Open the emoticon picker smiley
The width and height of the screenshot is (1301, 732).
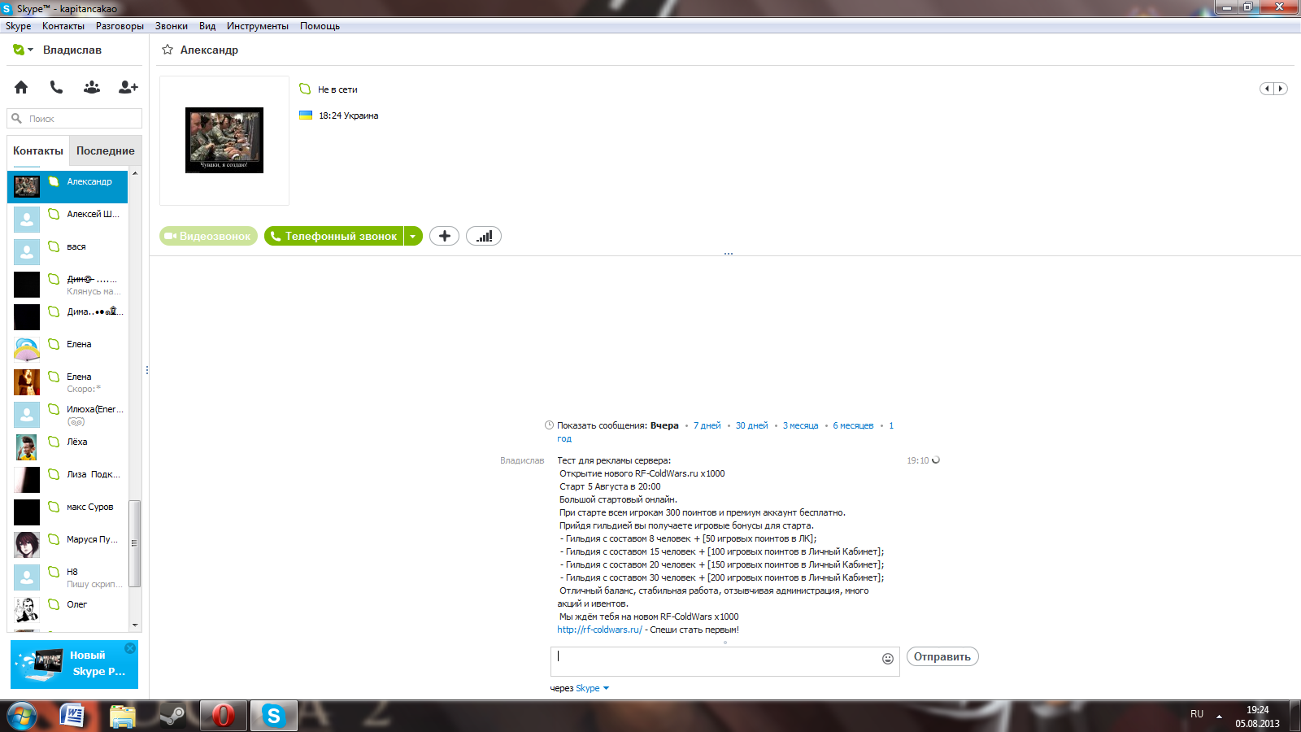[x=888, y=659]
